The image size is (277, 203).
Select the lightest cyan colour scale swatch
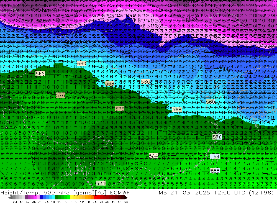point(53,197)
